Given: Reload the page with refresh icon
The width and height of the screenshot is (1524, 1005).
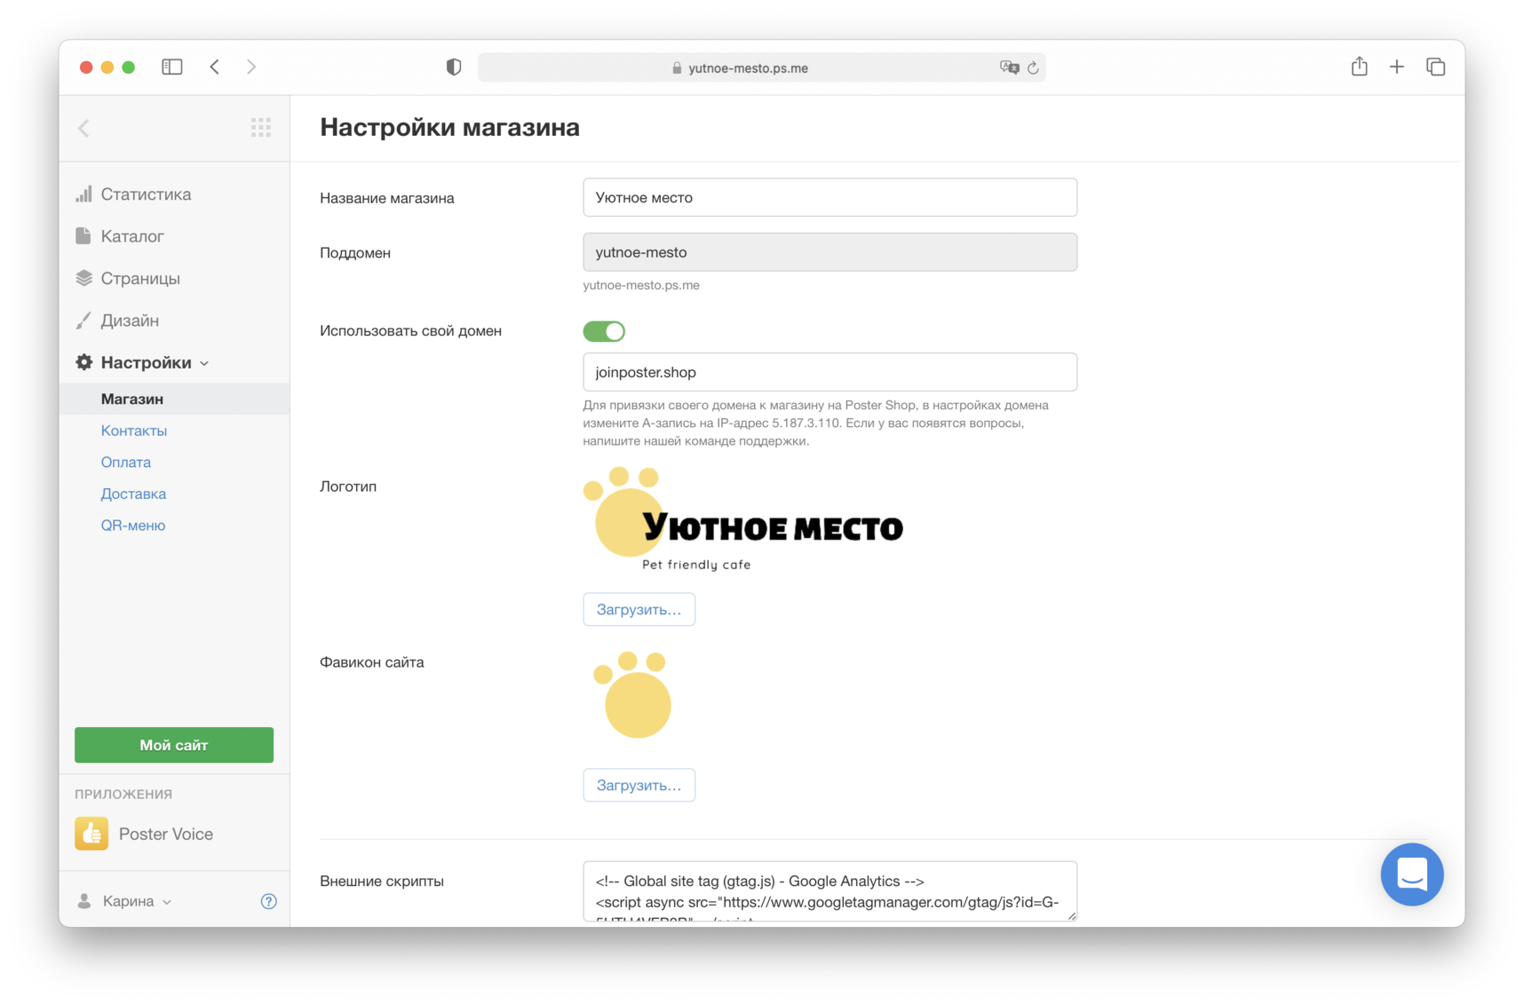Looking at the screenshot, I should (1033, 67).
